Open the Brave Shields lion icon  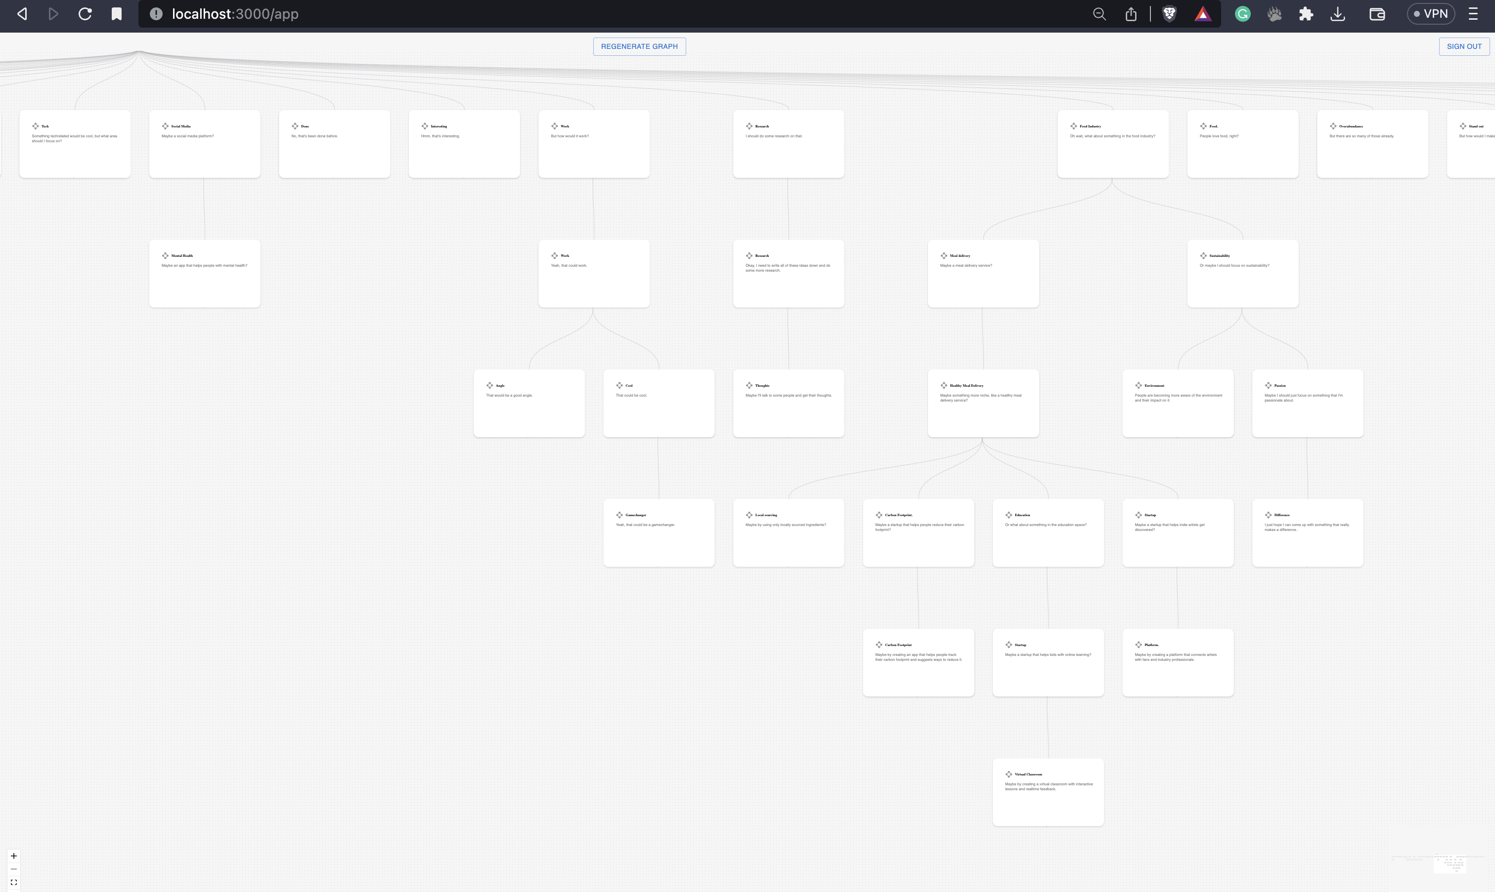click(1169, 14)
